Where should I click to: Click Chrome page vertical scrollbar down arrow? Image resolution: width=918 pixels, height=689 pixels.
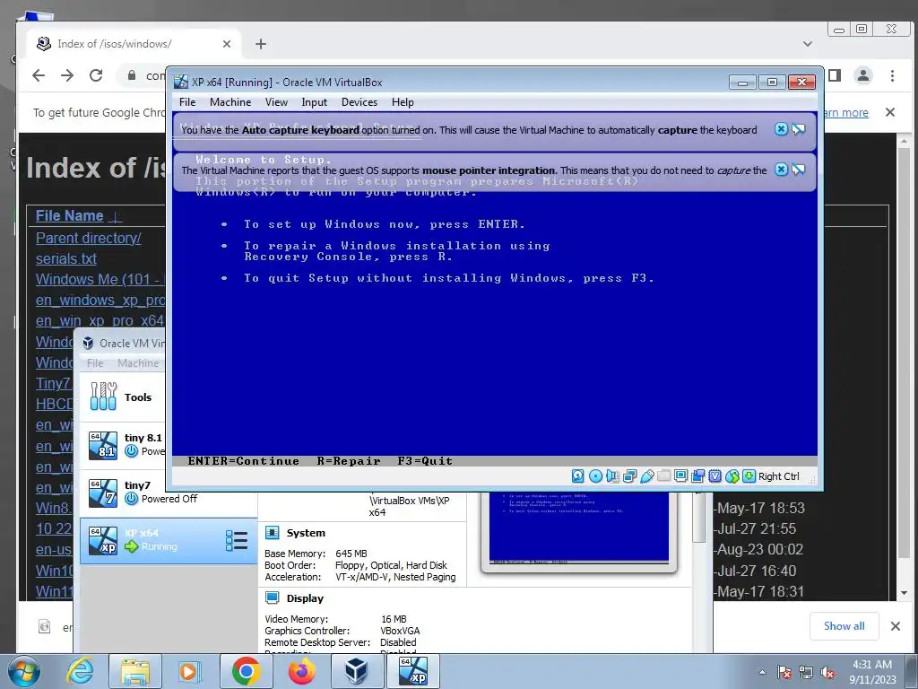(904, 593)
